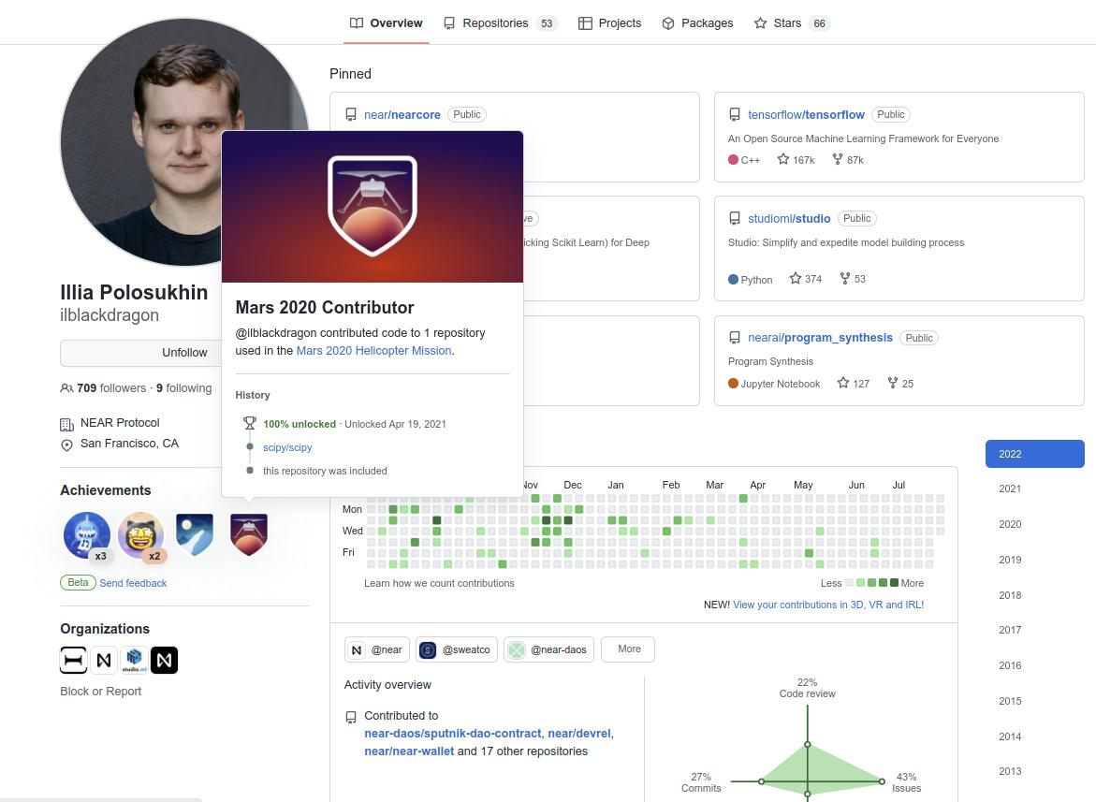This screenshot has width=1096, height=802.
Task: Open the scipy/scipy history link
Action: pos(287,448)
